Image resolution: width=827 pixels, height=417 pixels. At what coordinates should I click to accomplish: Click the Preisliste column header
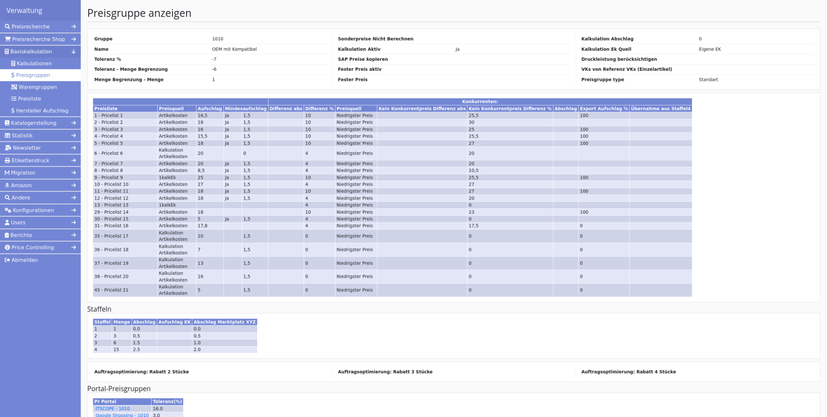125,109
